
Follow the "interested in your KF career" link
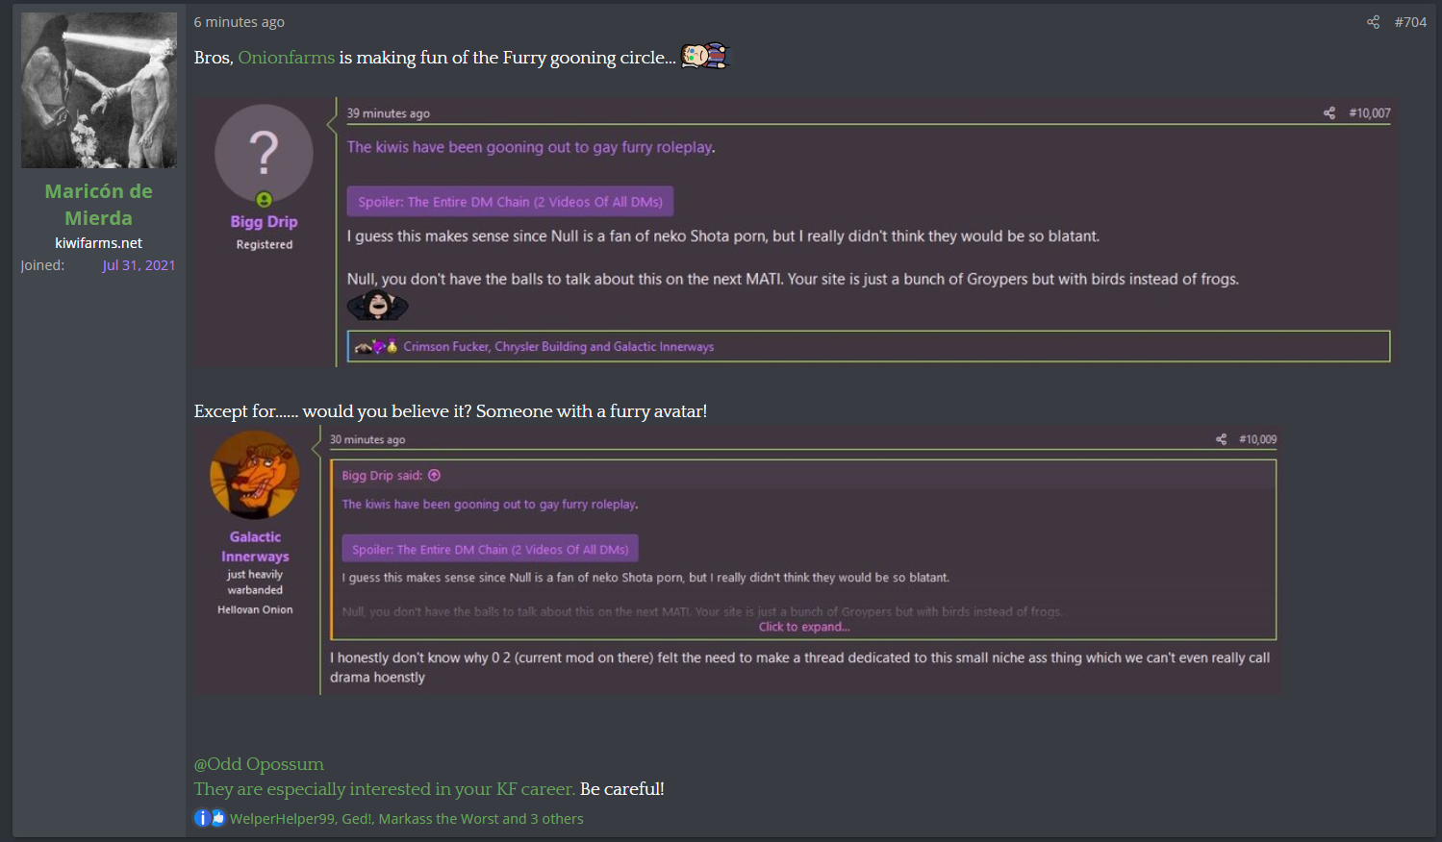click(x=384, y=789)
